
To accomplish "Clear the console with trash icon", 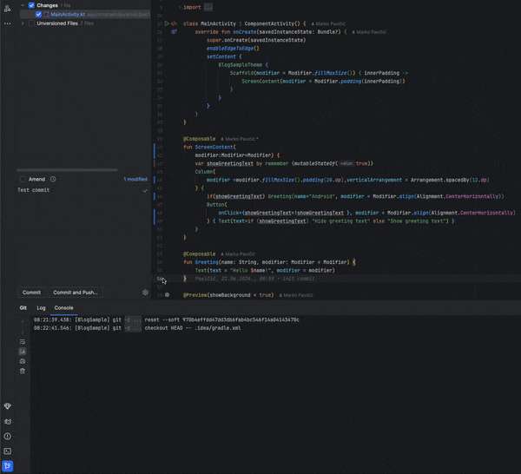I will pyautogui.click(x=23, y=371).
